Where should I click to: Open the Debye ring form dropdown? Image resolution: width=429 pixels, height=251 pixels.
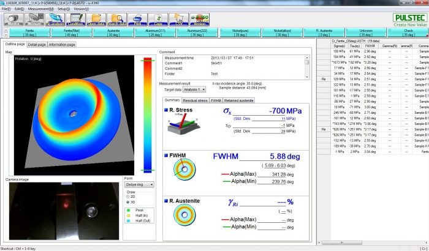pos(139,184)
